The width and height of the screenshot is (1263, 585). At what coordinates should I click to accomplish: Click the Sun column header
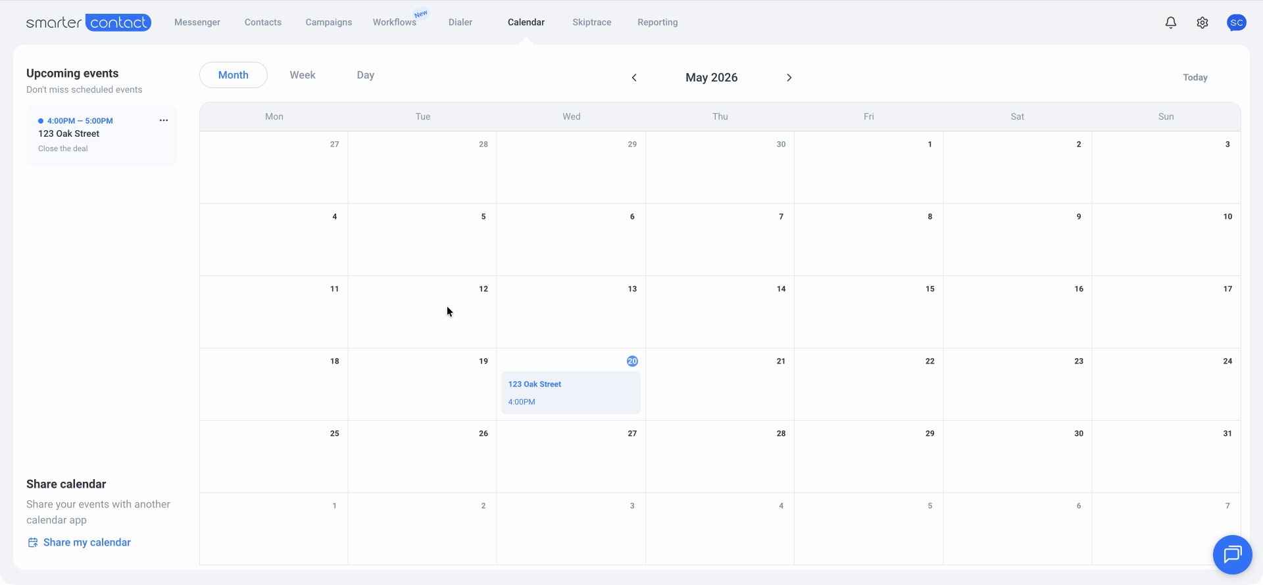pyautogui.click(x=1166, y=116)
